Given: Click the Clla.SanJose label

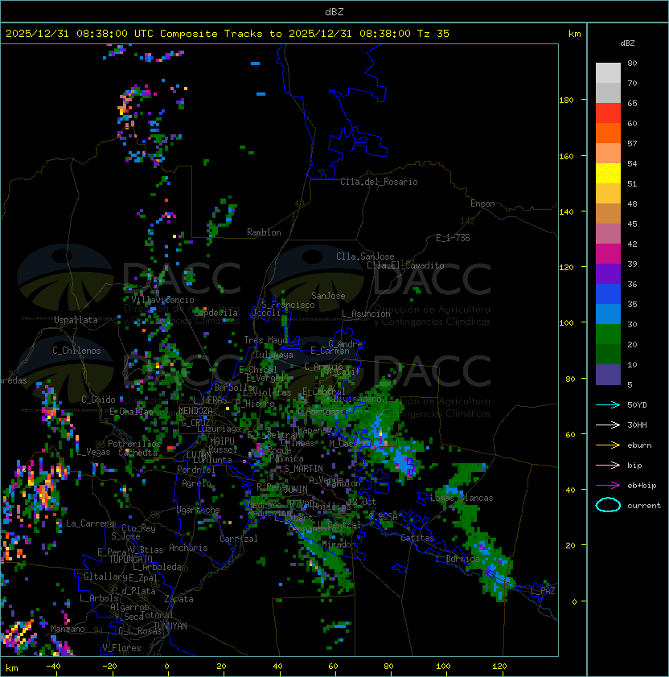Looking at the screenshot, I should click(365, 256).
